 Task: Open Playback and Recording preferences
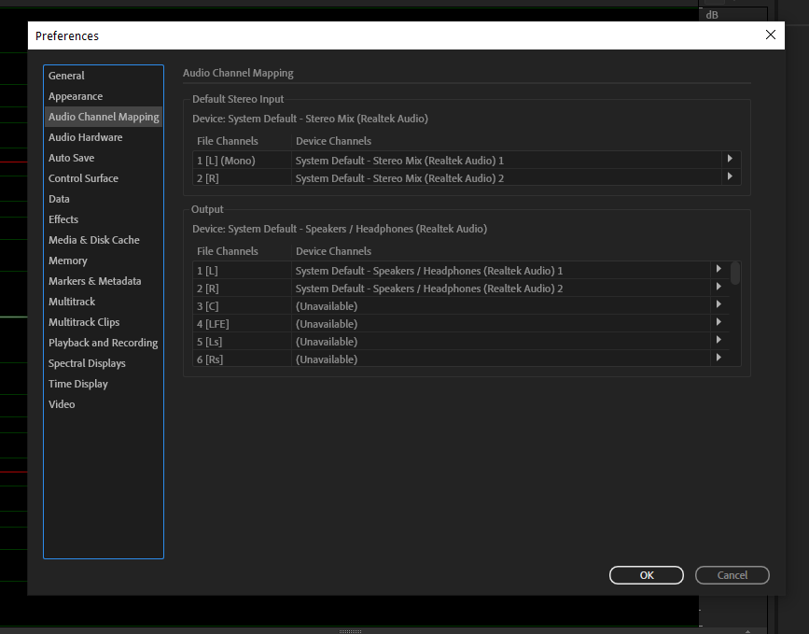point(103,343)
